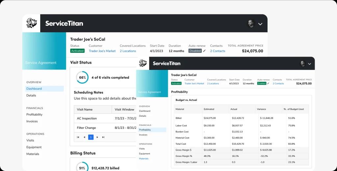This screenshot has height=171, width=337.
Task: Go to last page of visits table
Action: (x=103, y=137)
